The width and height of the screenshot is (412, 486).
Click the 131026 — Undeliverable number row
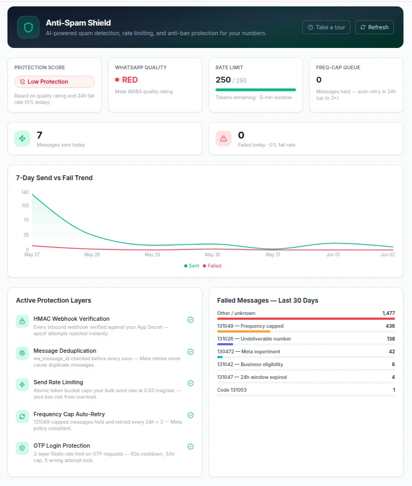click(306, 341)
